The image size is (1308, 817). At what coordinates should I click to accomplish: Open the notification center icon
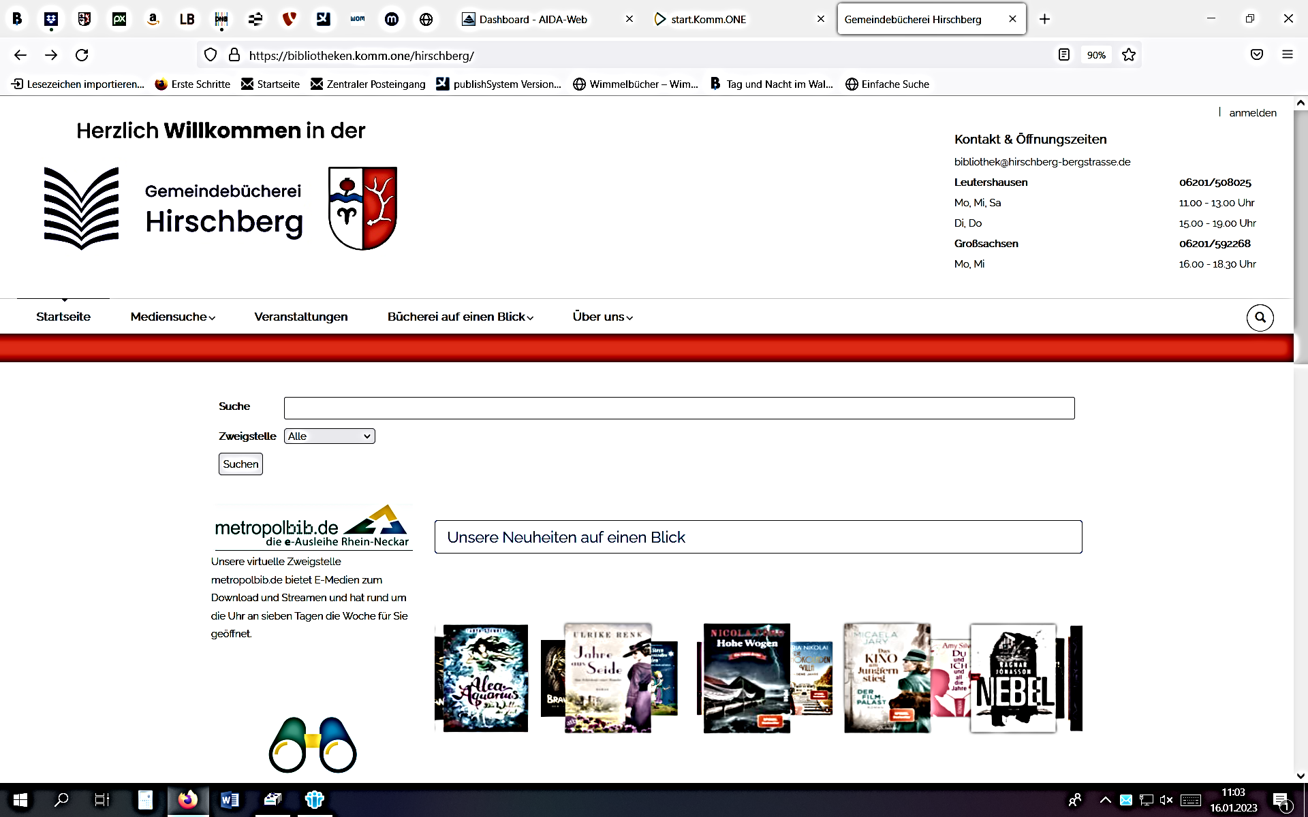click(x=1281, y=800)
